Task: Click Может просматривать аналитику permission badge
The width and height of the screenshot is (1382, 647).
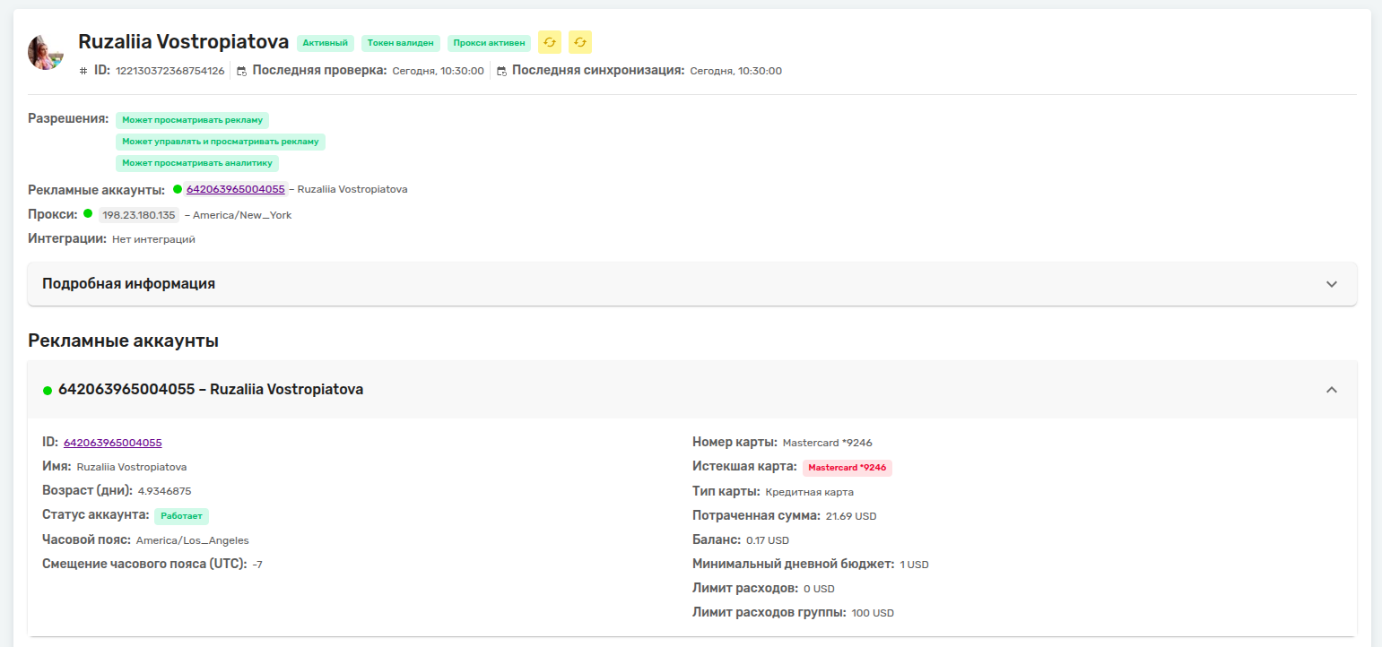Action: [197, 163]
